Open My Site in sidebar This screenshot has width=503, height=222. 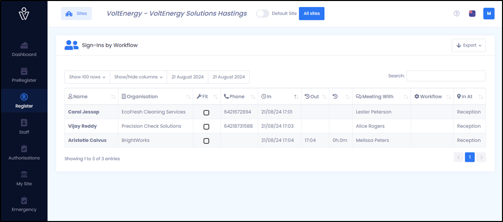pyautogui.click(x=24, y=179)
